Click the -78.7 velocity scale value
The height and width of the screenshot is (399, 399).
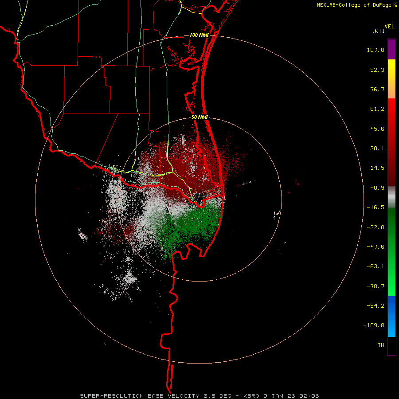tap(376, 286)
